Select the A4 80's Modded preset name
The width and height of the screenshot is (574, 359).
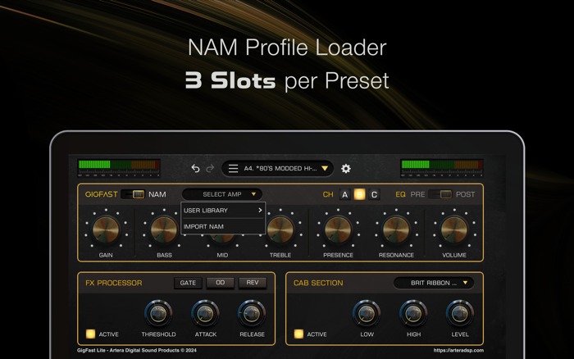[280, 168]
